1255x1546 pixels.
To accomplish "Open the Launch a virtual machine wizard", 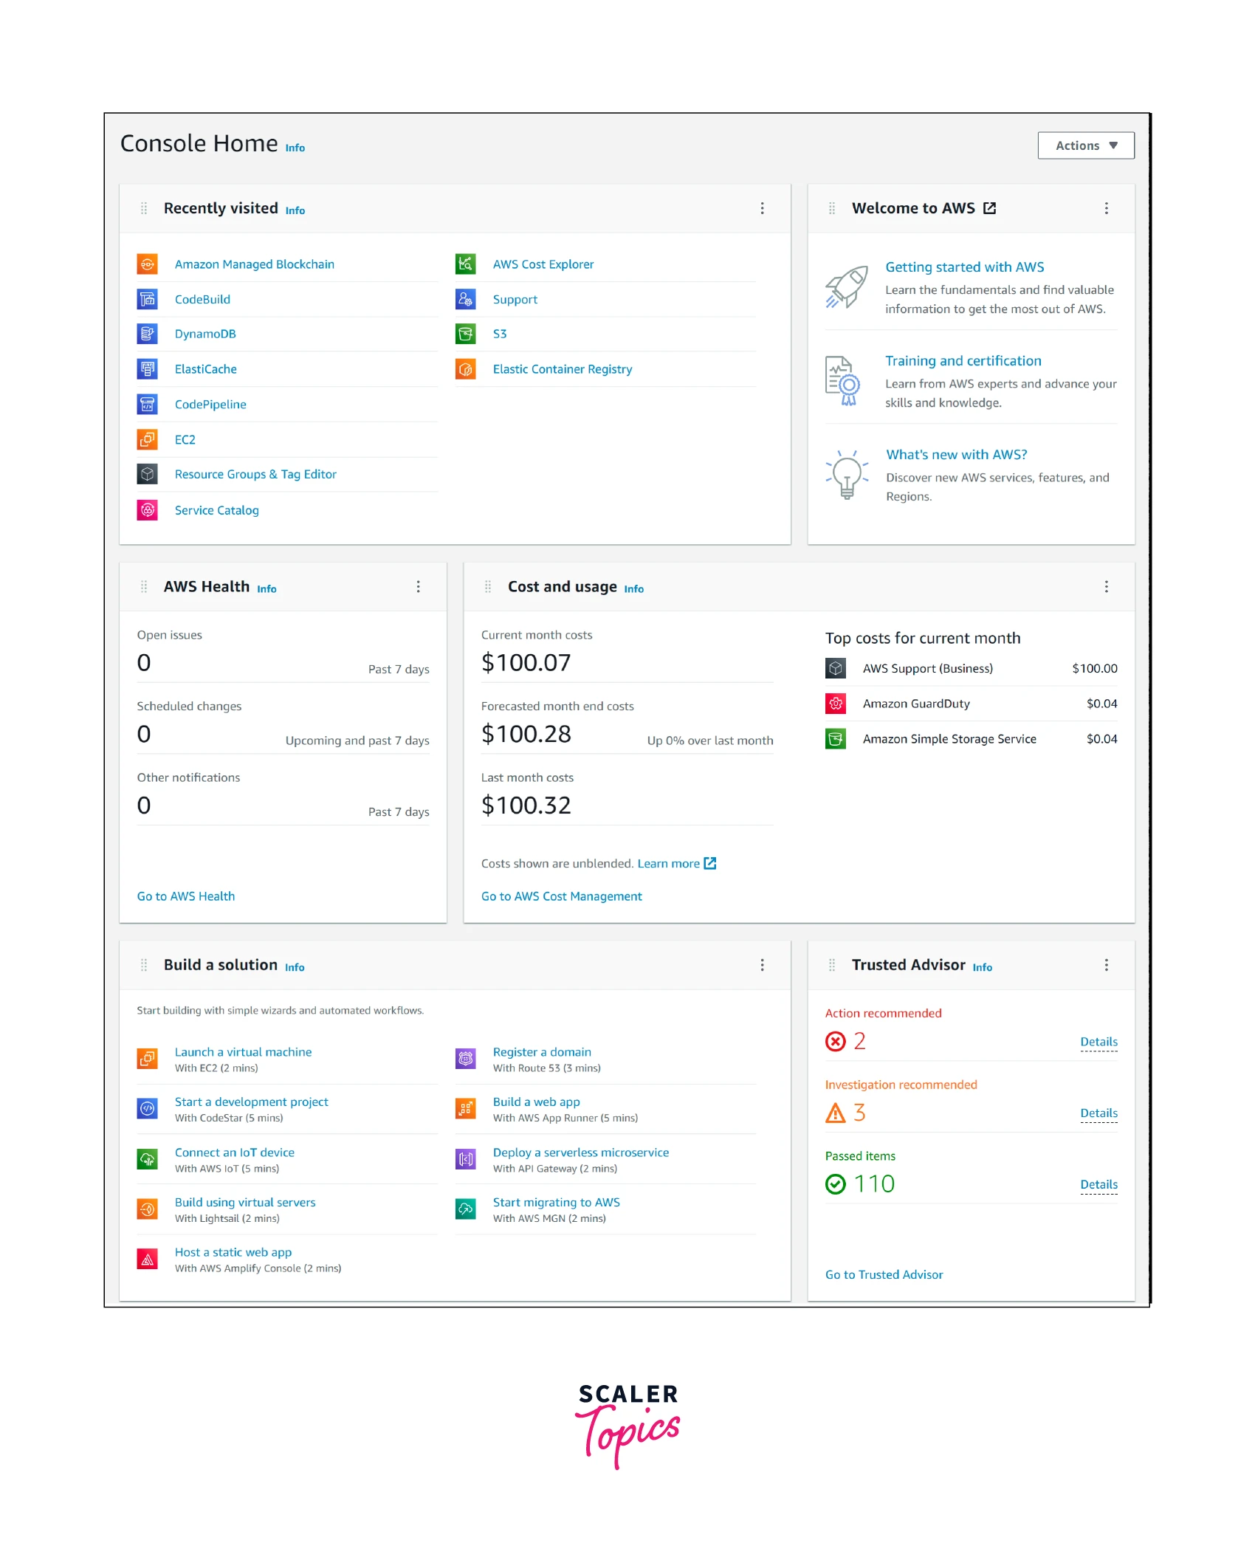I will pos(243,1052).
